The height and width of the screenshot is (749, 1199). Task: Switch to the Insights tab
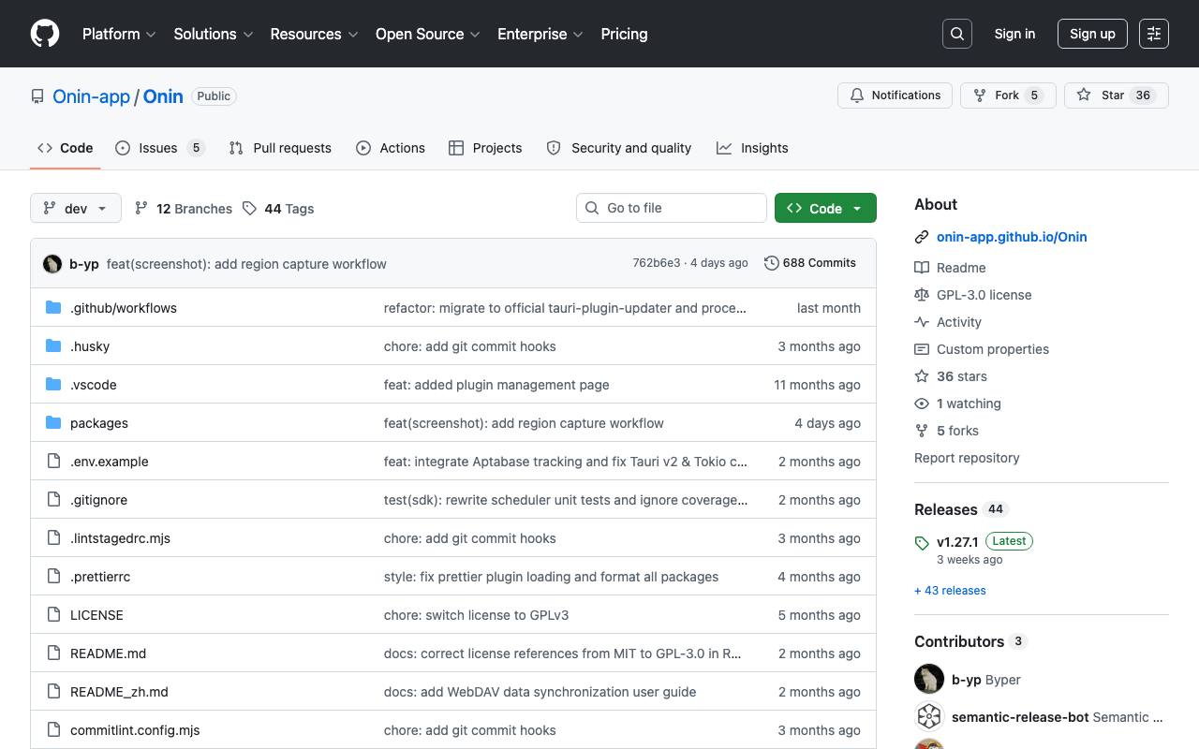pyautogui.click(x=752, y=148)
